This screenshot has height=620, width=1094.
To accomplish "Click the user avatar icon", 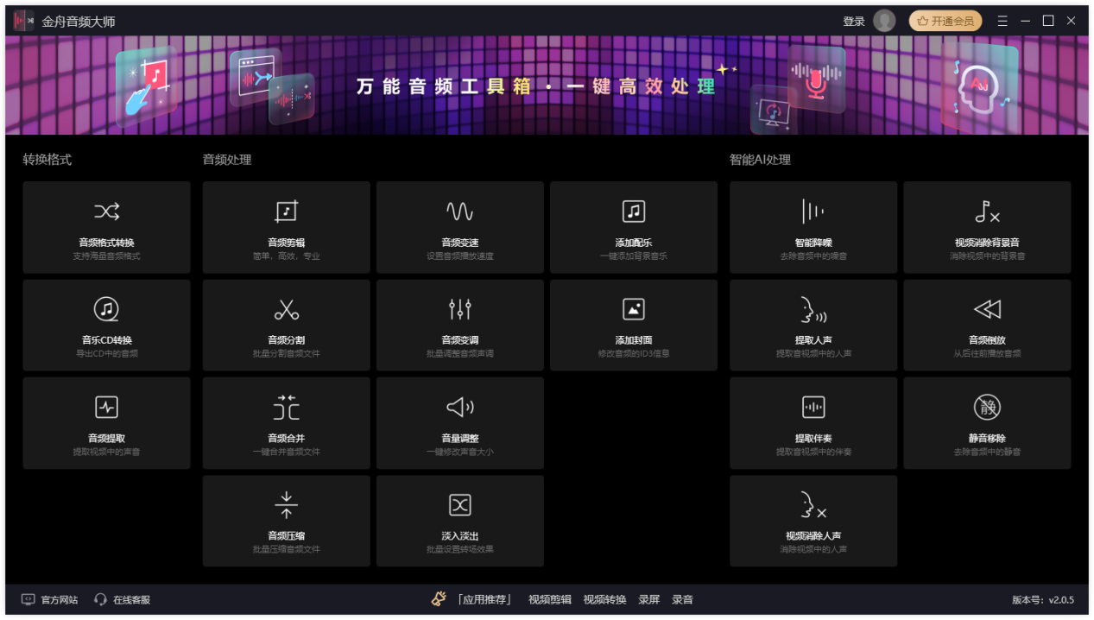I will coord(884,21).
